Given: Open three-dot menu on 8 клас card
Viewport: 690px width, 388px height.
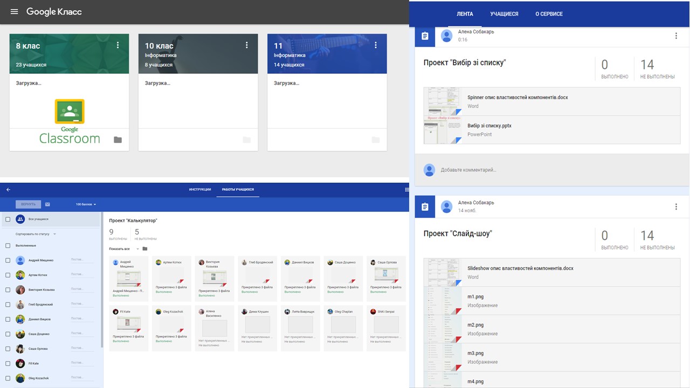Looking at the screenshot, I should [118, 45].
